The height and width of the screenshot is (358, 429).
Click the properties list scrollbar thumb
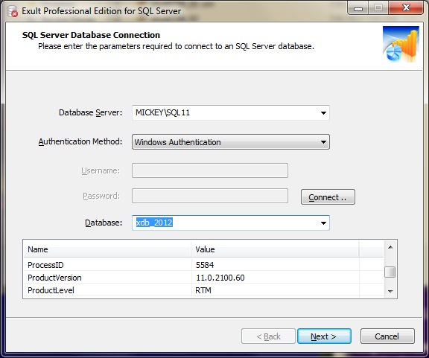pos(390,272)
